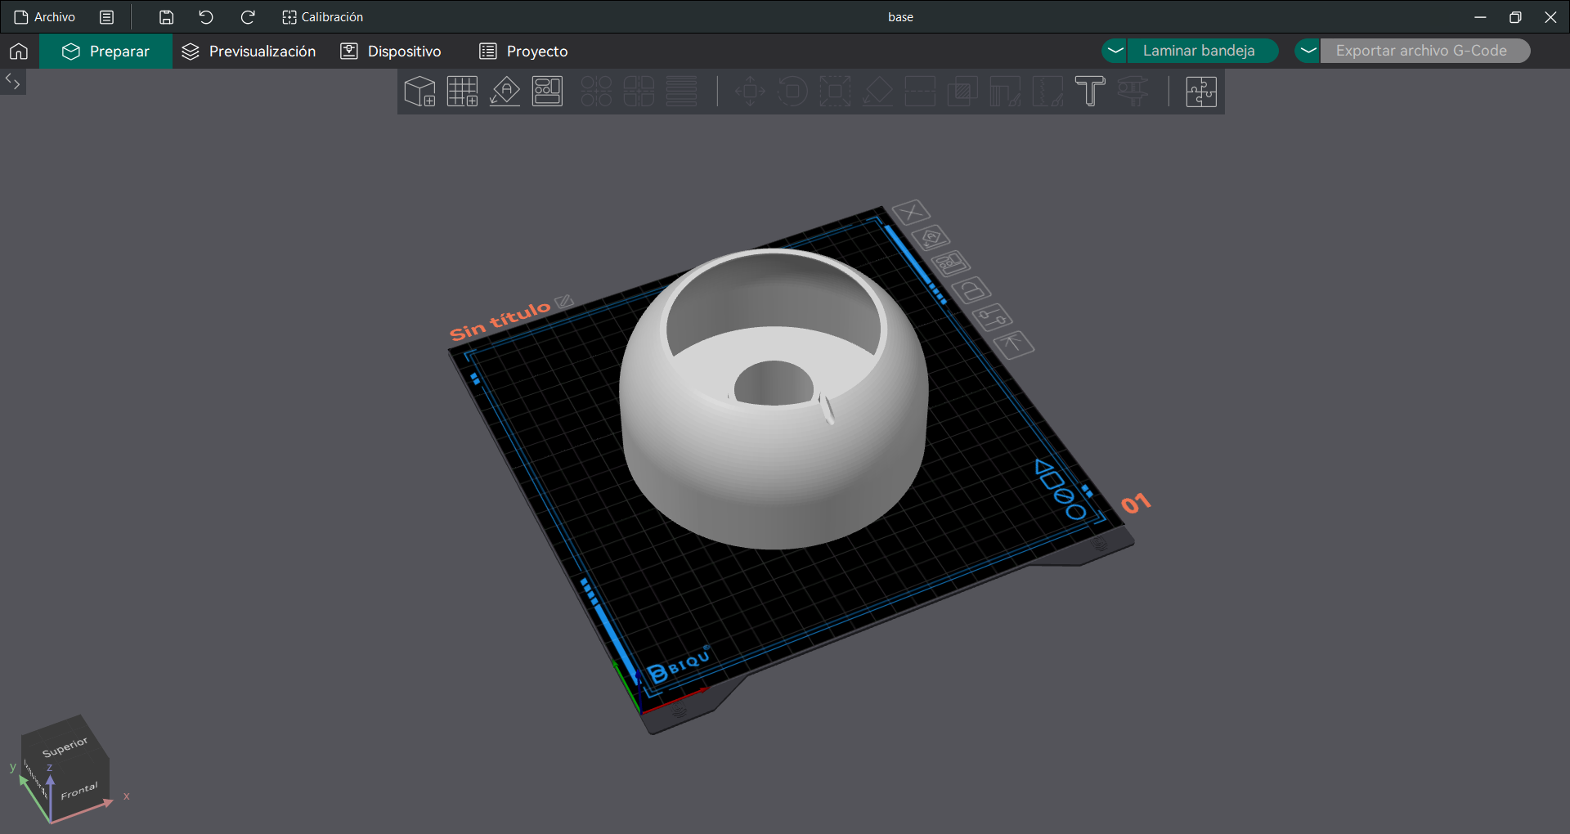The width and height of the screenshot is (1570, 834).
Task: Click the Calibración button
Action: (323, 17)
